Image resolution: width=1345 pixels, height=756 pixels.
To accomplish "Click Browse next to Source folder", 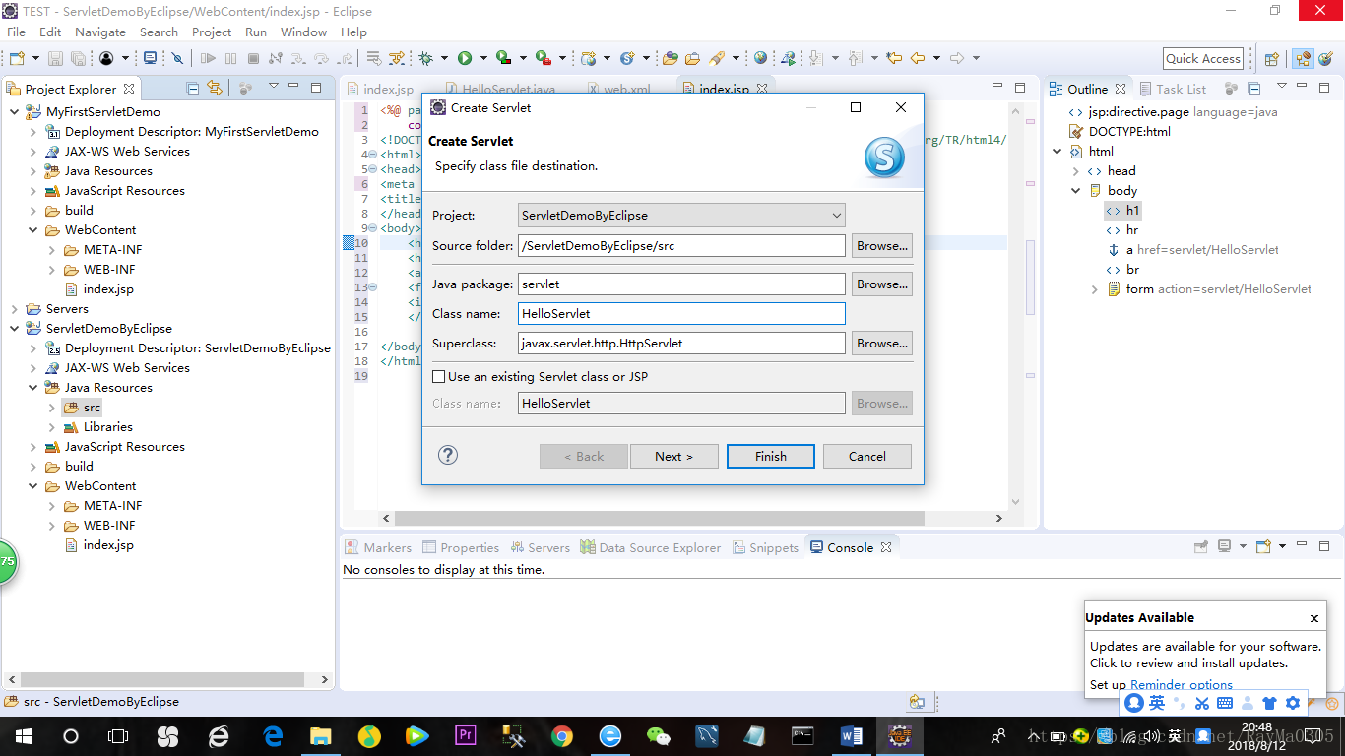I will coord(881,245).
